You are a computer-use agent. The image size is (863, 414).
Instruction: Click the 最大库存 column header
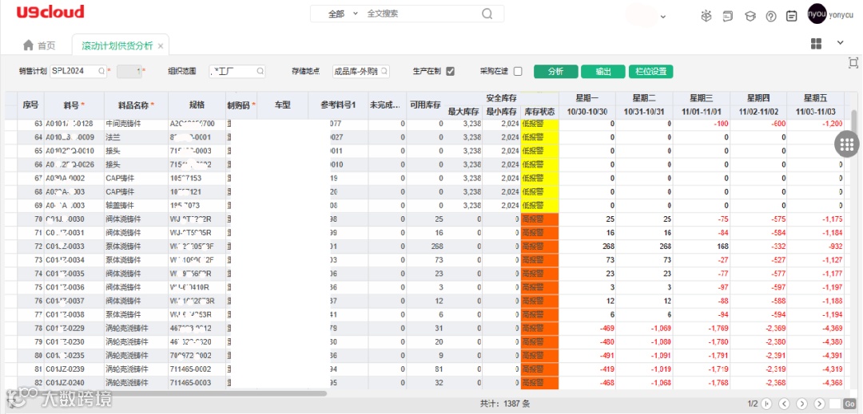coord(463,112)
